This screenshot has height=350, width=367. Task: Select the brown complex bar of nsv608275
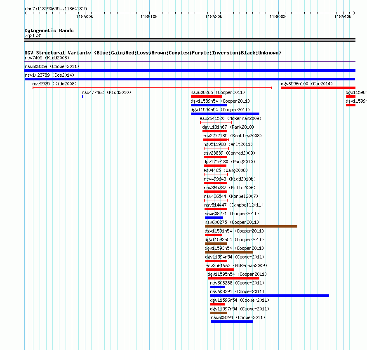click(251, 226)
